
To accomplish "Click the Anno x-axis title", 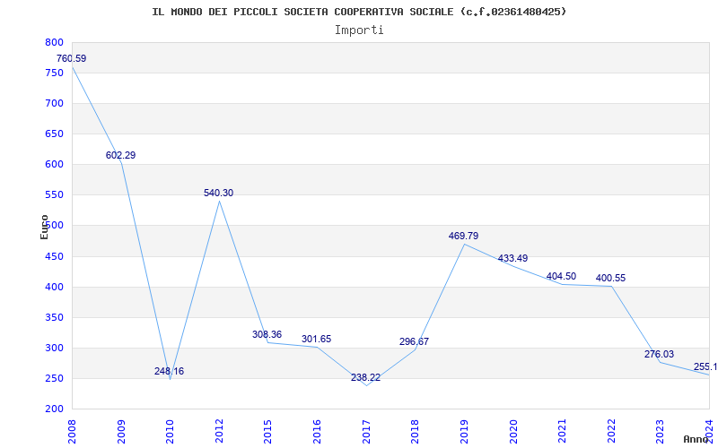I will tap(697, 439).
